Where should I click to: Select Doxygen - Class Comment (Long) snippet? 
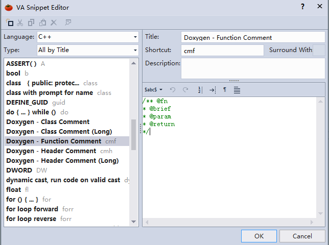tap(67, 131)
